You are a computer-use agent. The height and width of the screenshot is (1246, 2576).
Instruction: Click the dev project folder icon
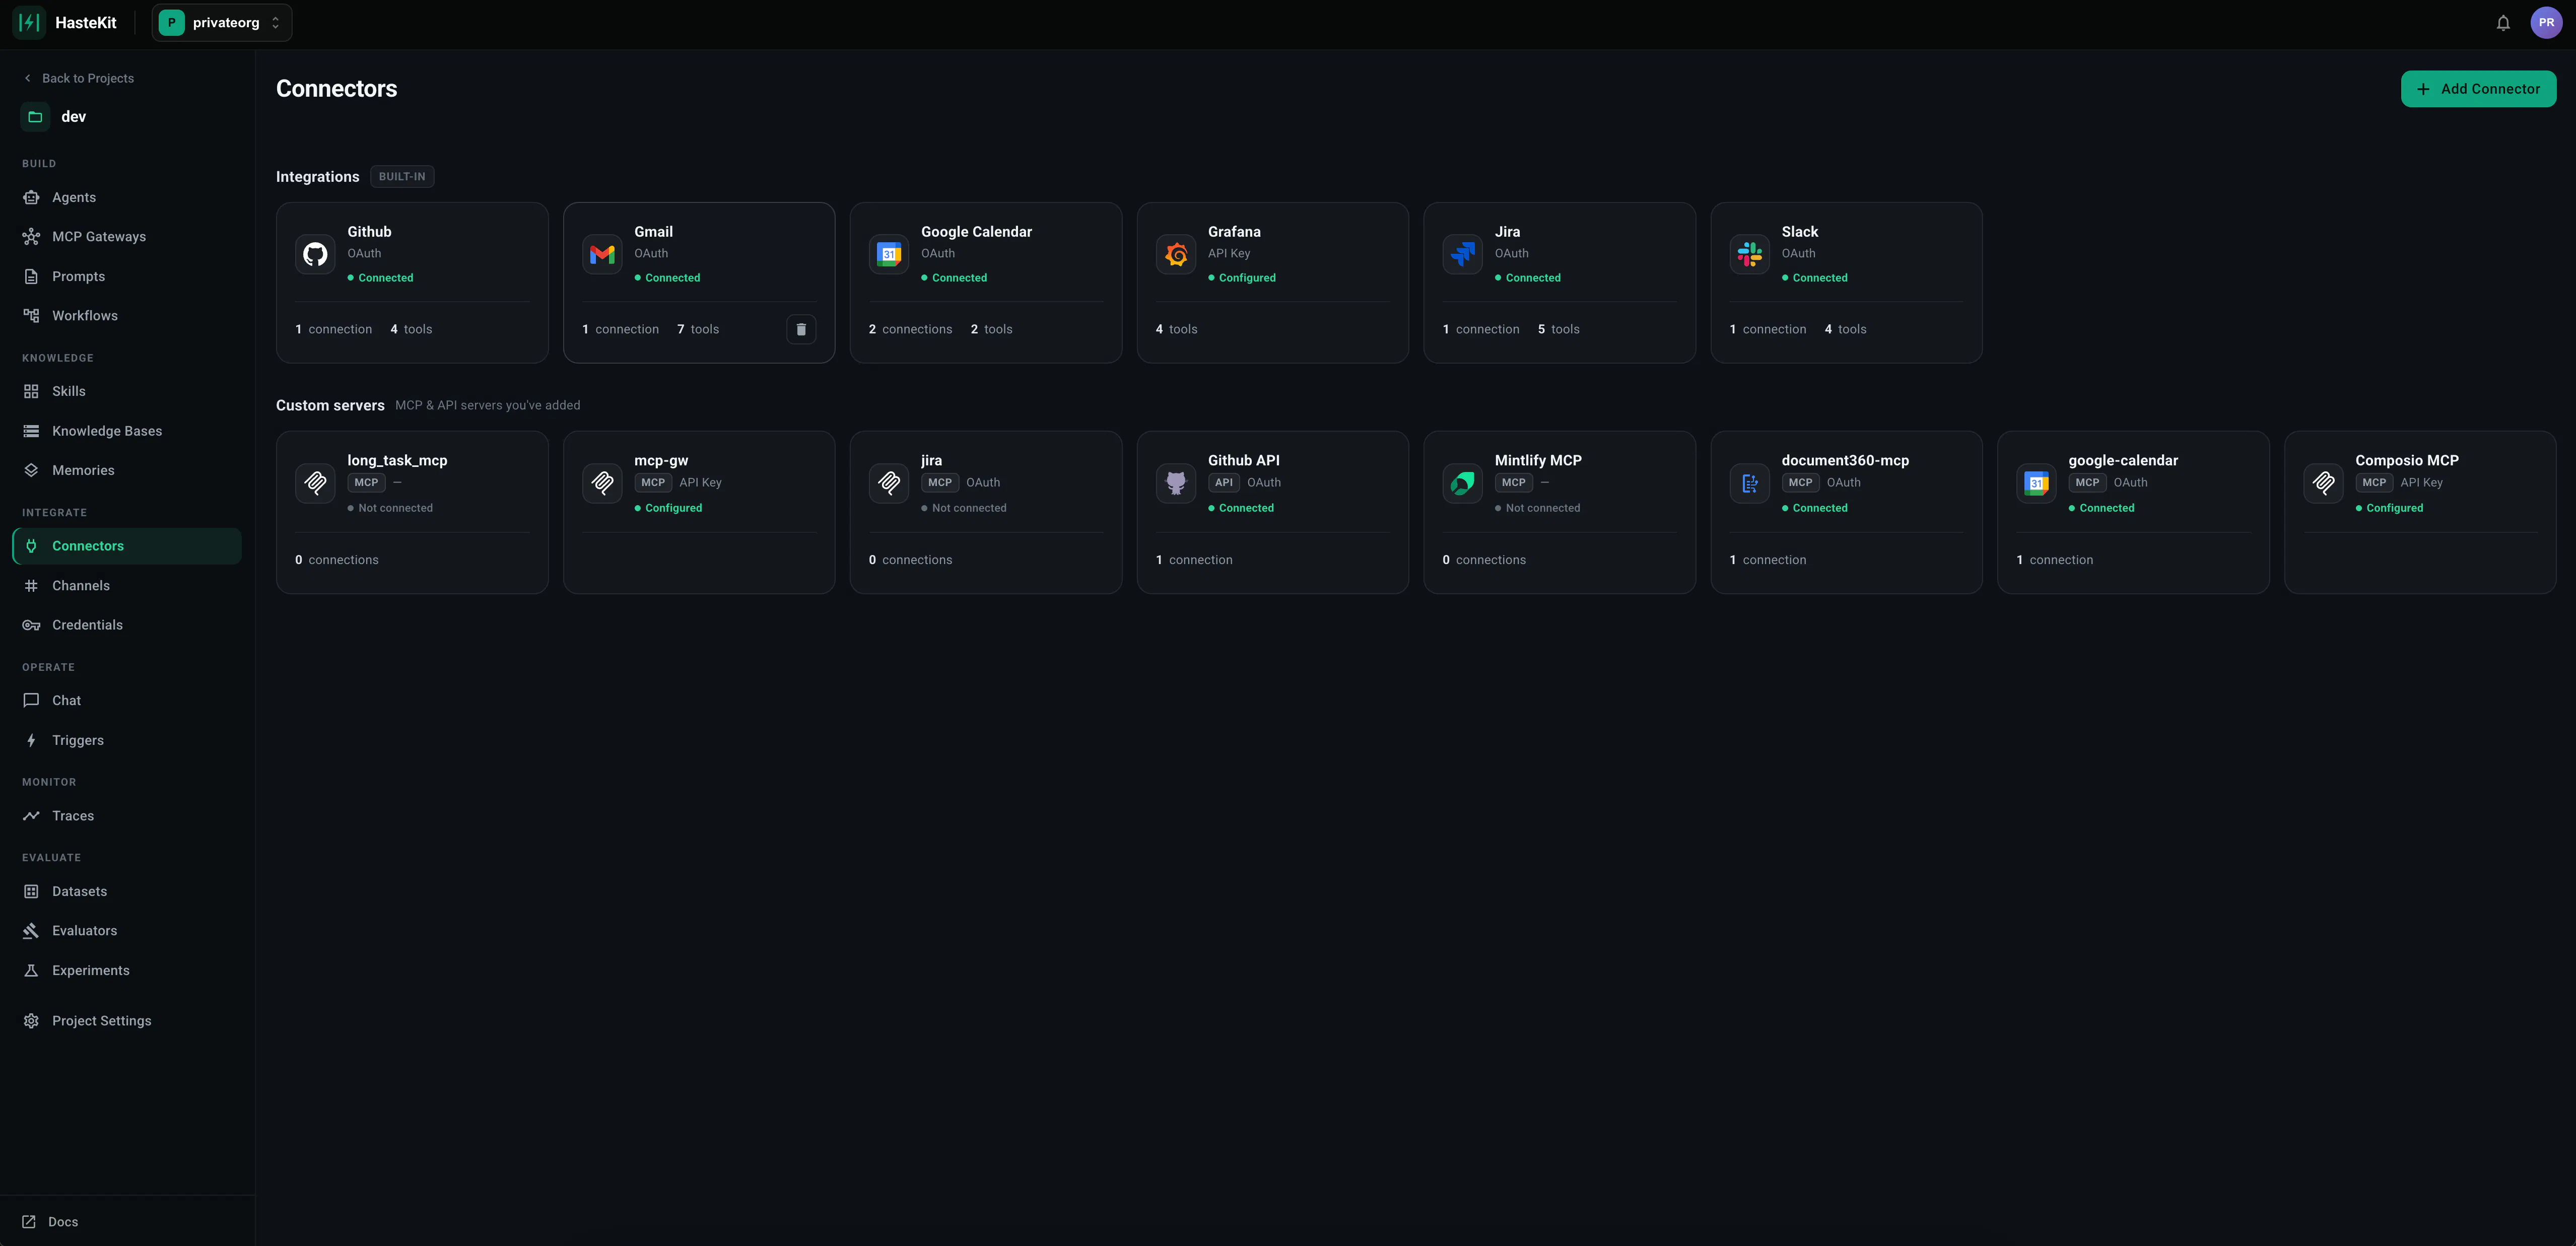click(x=35, y=116)
